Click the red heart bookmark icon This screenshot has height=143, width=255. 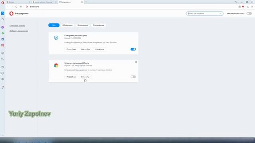[243, 7]
